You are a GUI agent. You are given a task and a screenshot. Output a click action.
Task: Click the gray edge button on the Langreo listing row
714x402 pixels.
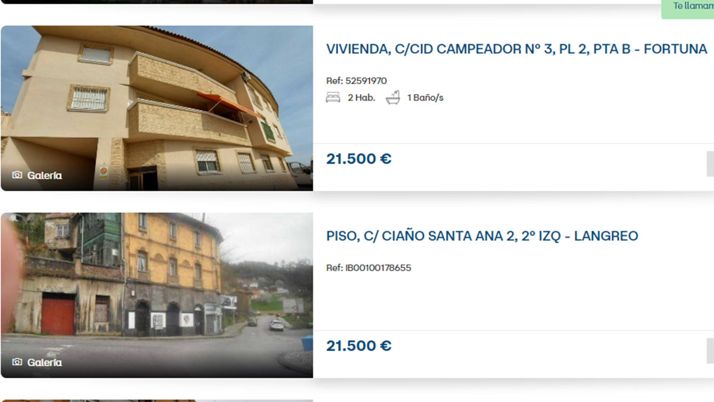tap(710, 351)
